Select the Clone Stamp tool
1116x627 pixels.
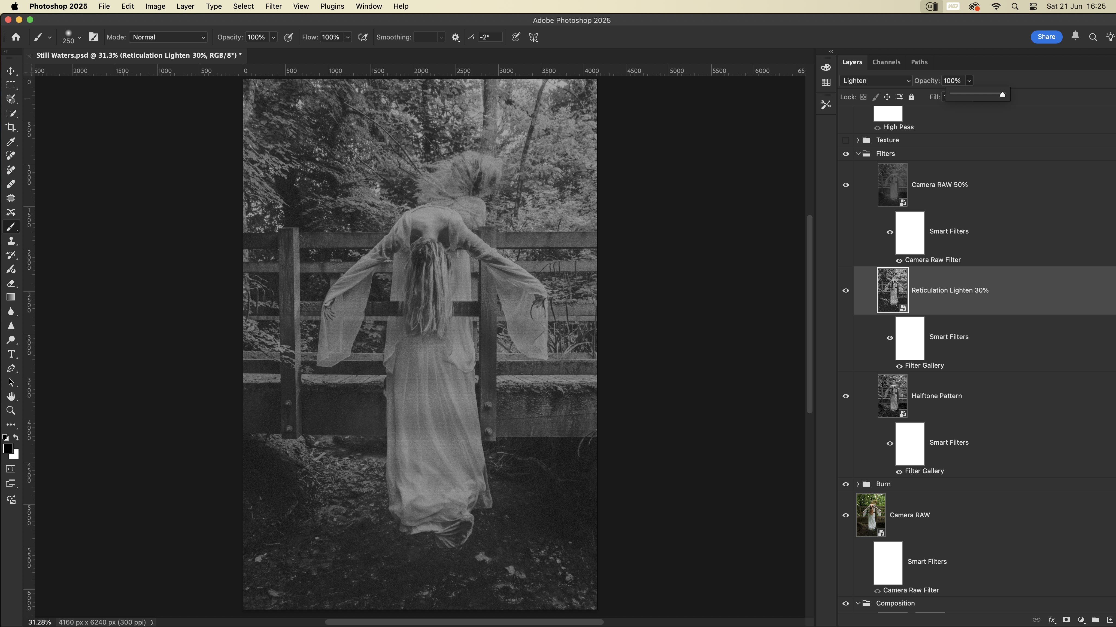coord(11,241)
